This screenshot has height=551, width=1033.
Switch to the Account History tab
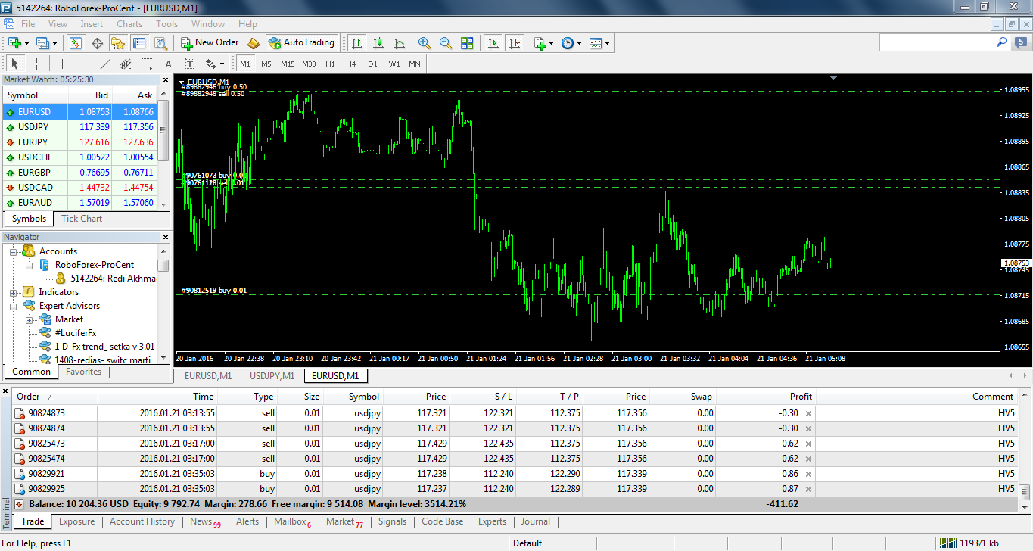click(142, 521)
